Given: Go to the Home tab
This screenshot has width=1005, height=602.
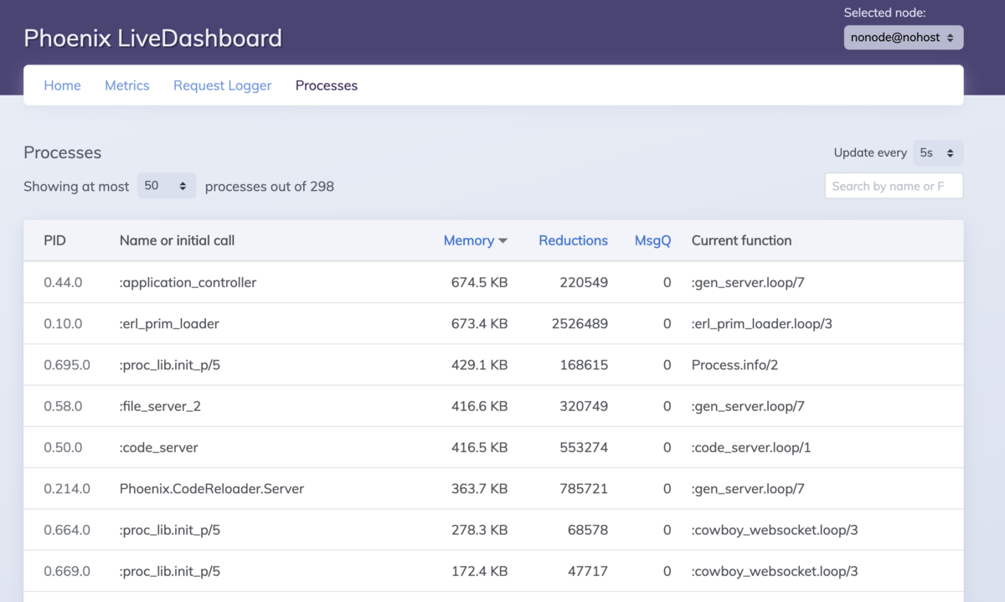Looking at the screenshot, I should 63,85.
